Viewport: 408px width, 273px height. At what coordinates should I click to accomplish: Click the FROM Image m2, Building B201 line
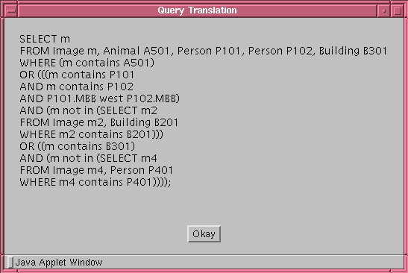[x=99, y=122]
